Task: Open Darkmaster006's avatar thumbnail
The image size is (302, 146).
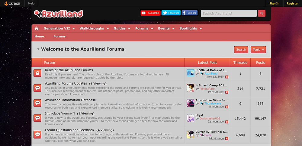Action: [x=190, y=118]
